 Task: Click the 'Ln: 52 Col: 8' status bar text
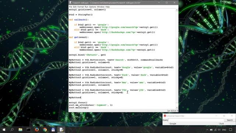(173, 111)
